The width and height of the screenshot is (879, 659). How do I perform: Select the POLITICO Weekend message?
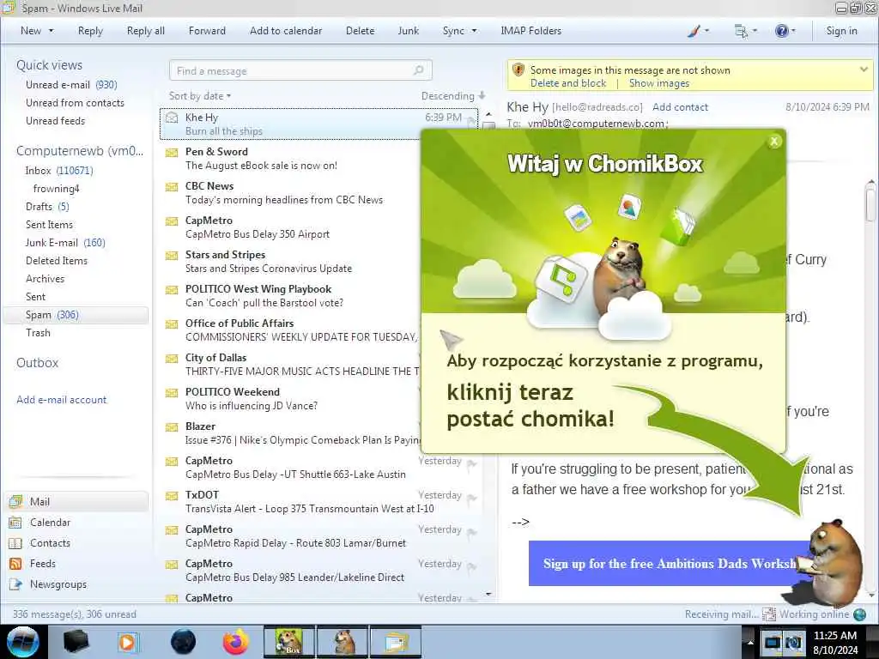coord(292,398)
